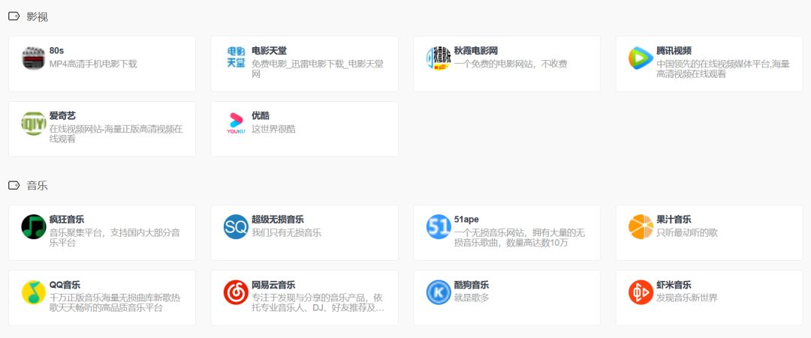The height and width of the screenshot is (338, 811).
Task: Click the blue SQ 超级无损音乐 icon
Action: click(236, 227)
